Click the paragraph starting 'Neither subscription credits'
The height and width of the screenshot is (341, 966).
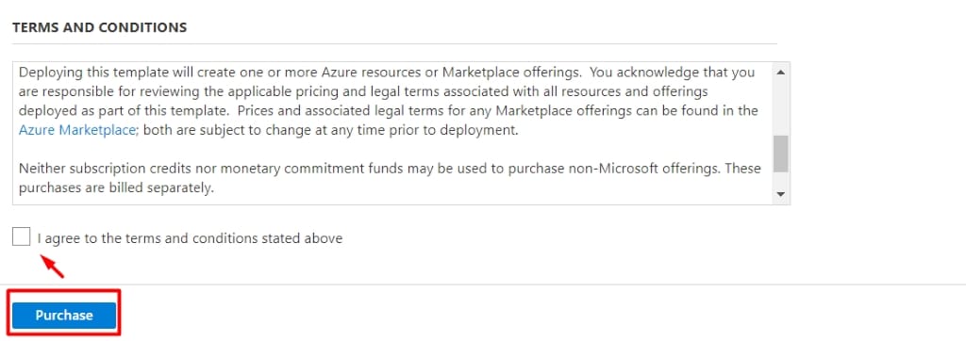(x=390, y=178)
